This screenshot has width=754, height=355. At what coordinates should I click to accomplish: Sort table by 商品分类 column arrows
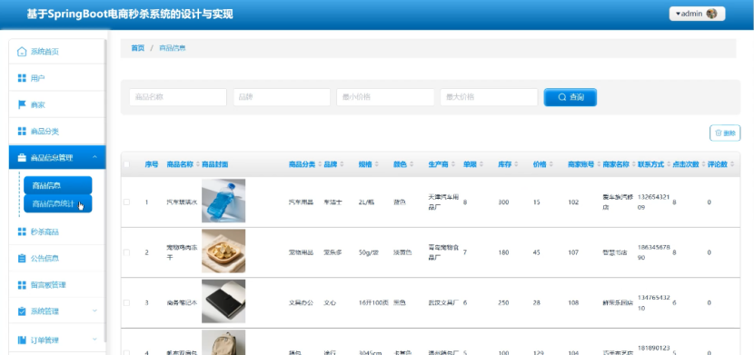tap(320, 164)
